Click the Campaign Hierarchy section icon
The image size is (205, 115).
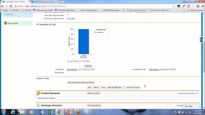point(38,105)
